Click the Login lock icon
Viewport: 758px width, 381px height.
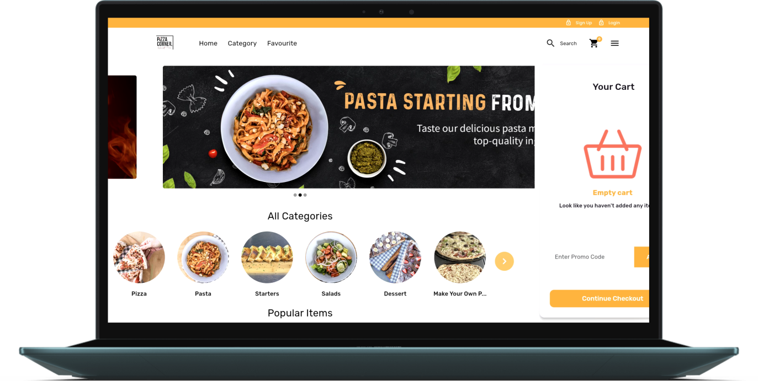coord(601,23)
